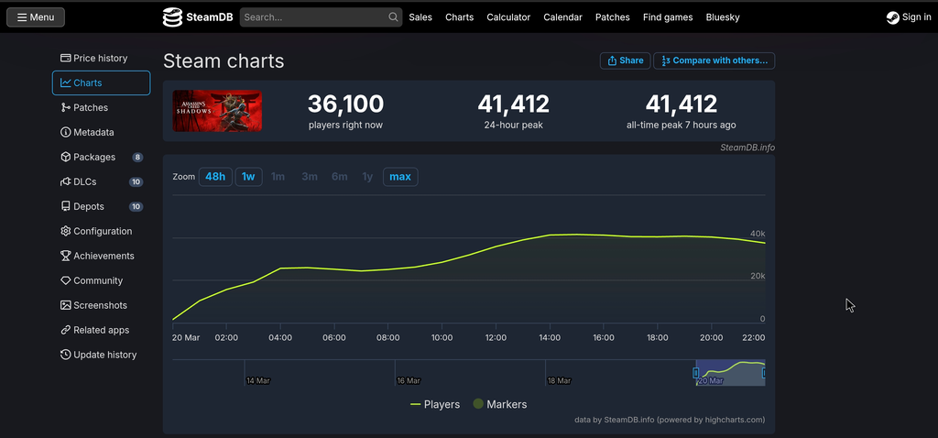Screen dimensions: 938x438
Task: Open the Sales nav item
Action: pos(420,17)
